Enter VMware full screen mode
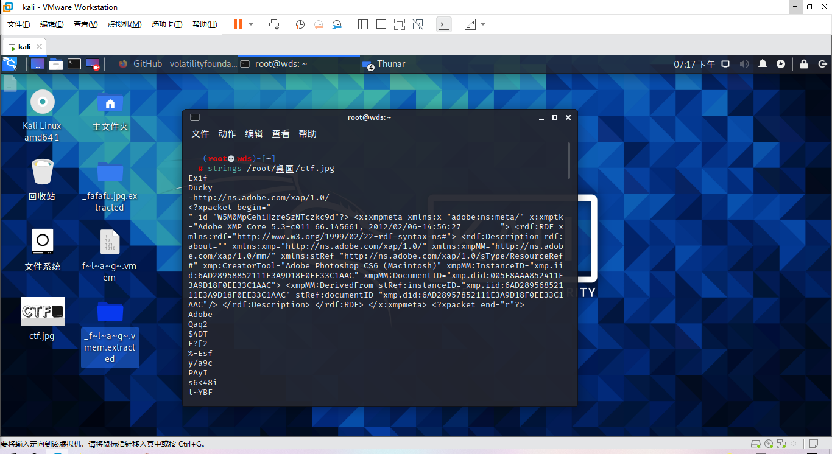 pyautogui.click(x=400, y=24)
